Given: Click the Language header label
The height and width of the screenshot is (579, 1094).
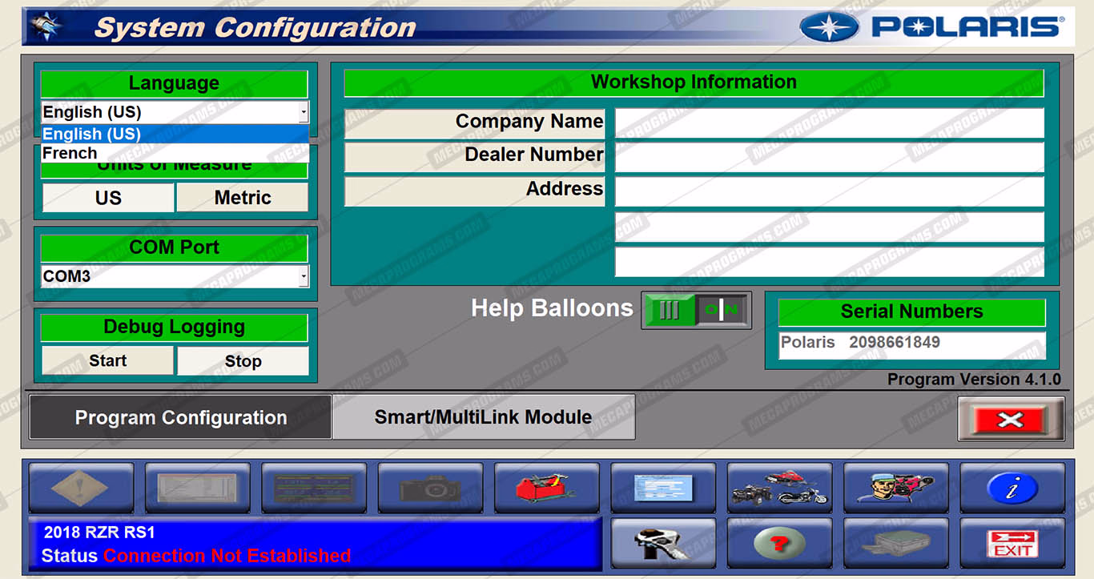Looking at the screenshot, I should (174, 84).
